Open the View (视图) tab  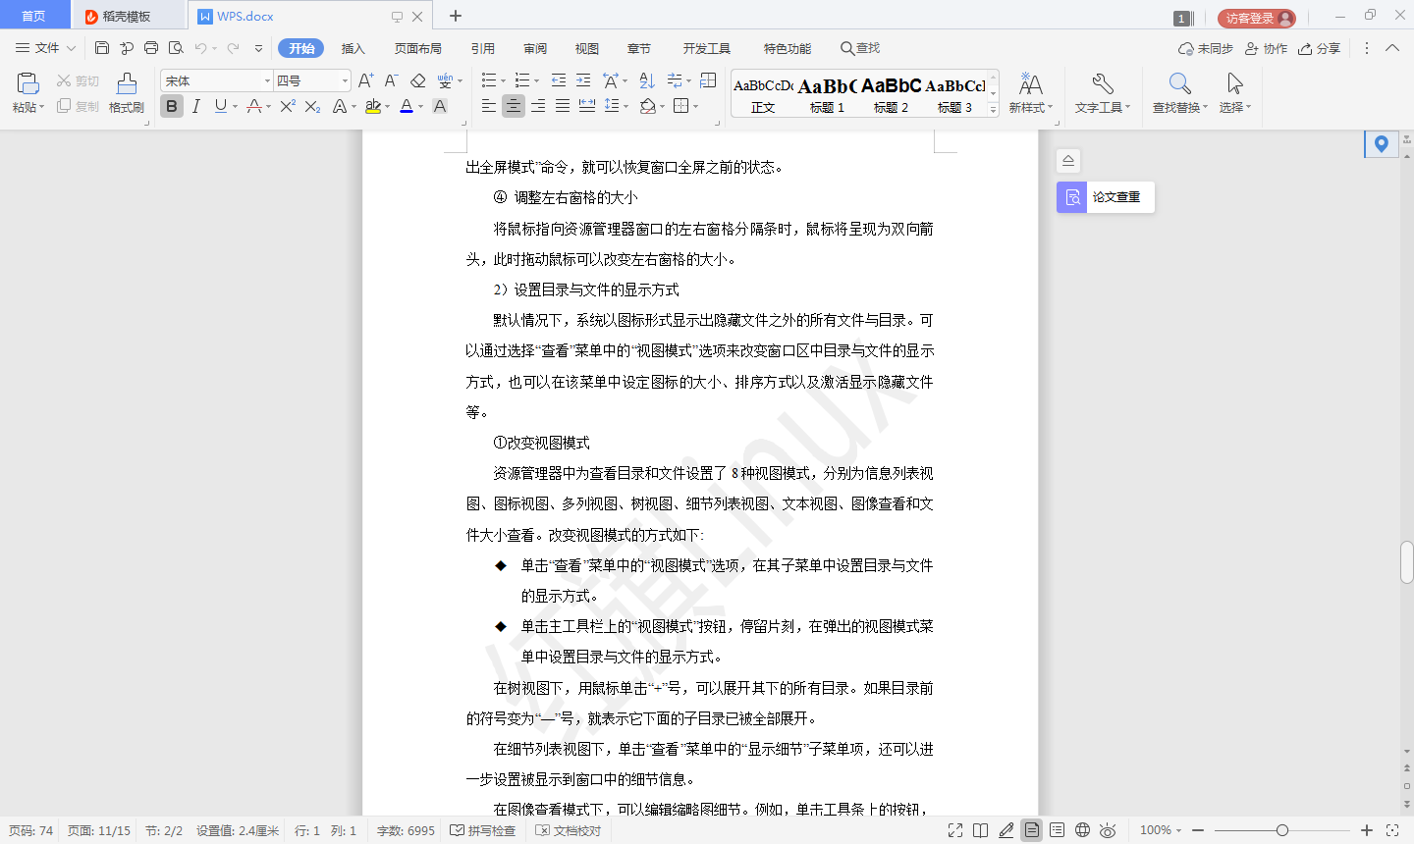click(x=587, y=48)
